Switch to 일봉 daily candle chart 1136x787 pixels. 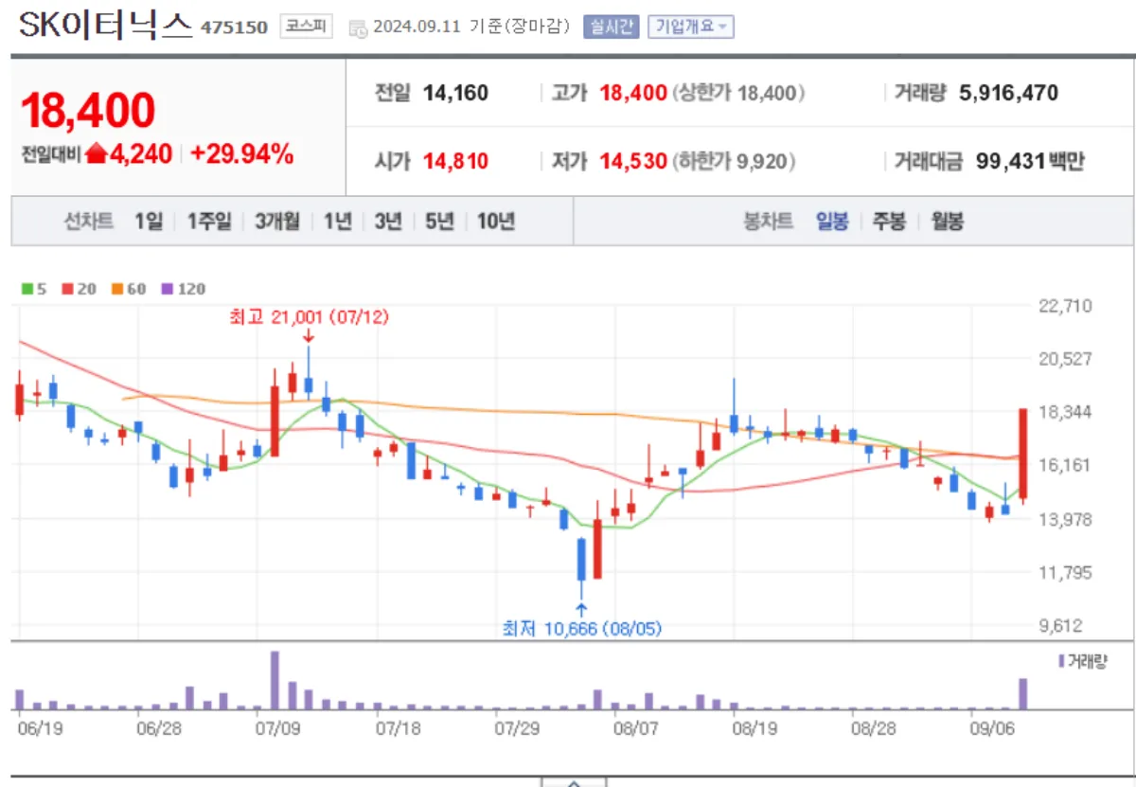[x=832, y=222]
